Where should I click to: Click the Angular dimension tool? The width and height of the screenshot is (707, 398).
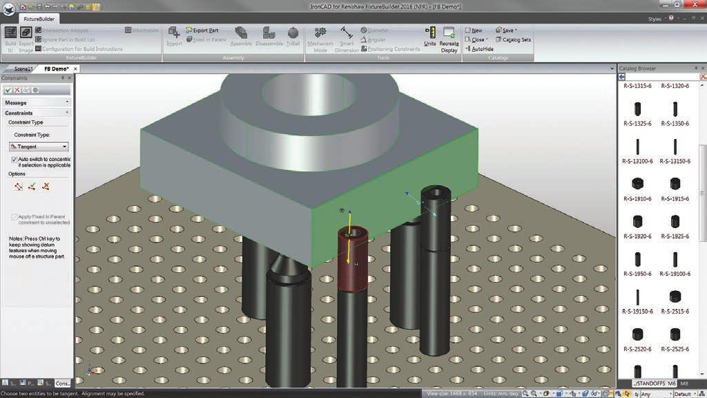click(373, 39)
